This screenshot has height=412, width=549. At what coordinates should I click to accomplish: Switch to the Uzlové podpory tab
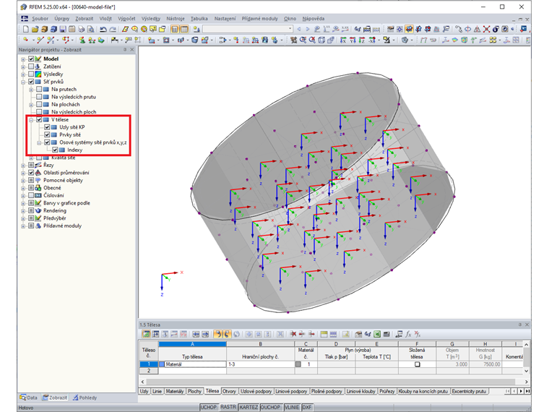pos(256,391)
